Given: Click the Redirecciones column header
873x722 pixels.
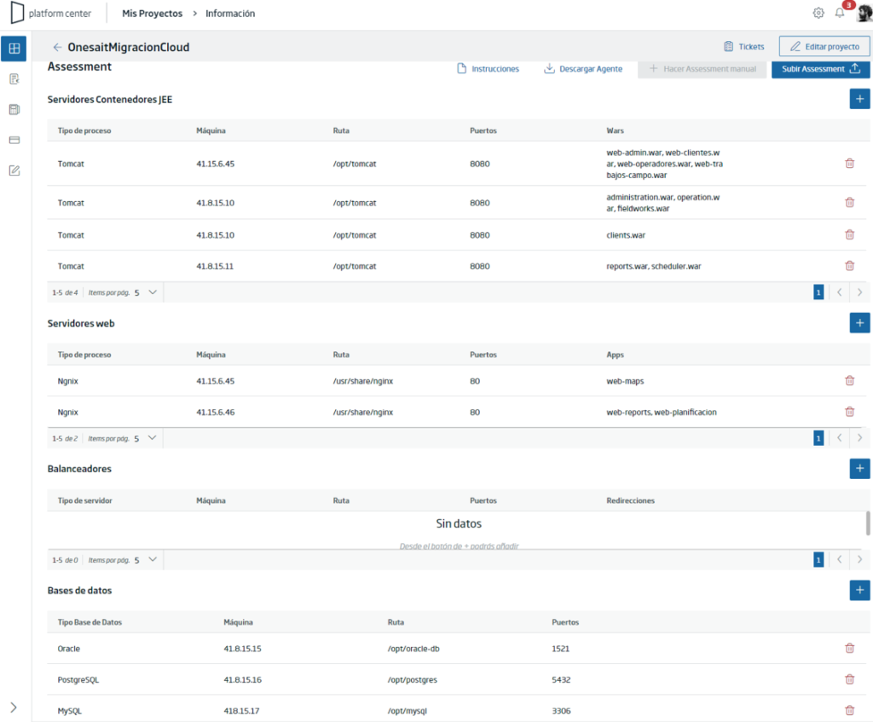Looking at the screenshot, I should click(x=630, y=500).
